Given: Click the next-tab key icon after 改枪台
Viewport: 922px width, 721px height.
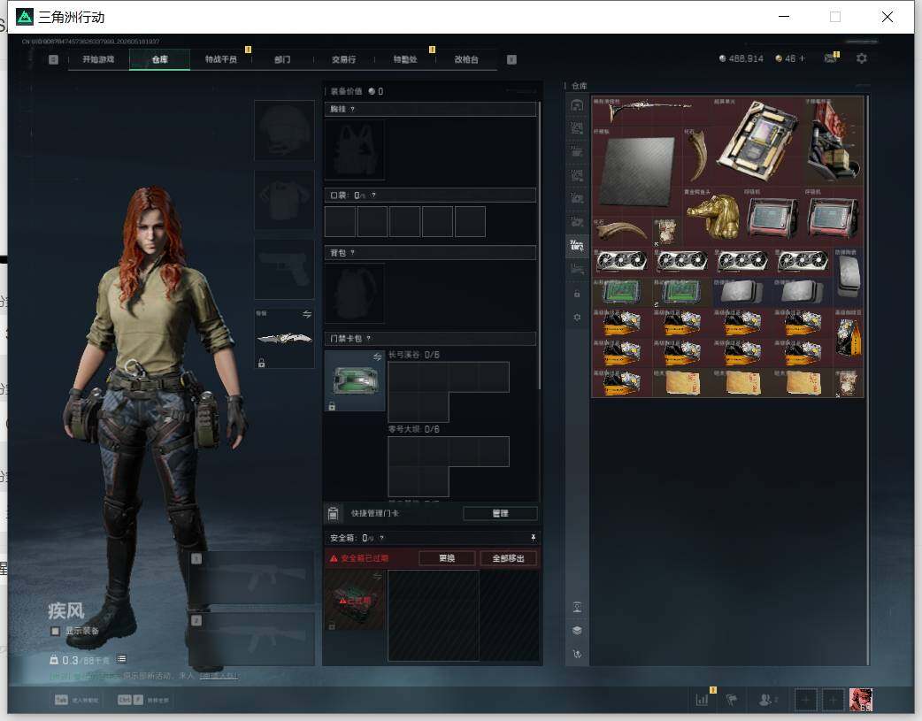Looking at the screenshot, I should pyautogui.click(x=511, y=59).
